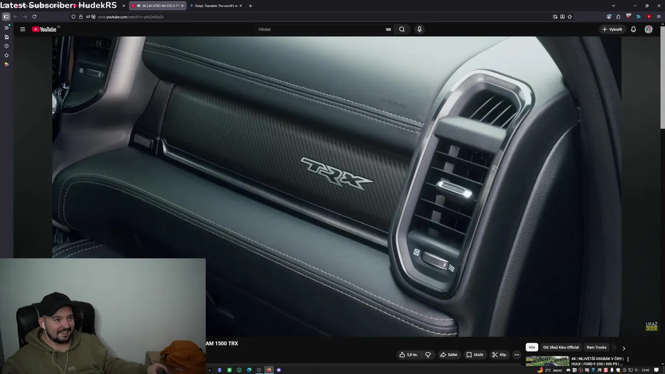Click the Sdílet share button
The height and width of the screenshot is (374, 665).
pos(448,355)
